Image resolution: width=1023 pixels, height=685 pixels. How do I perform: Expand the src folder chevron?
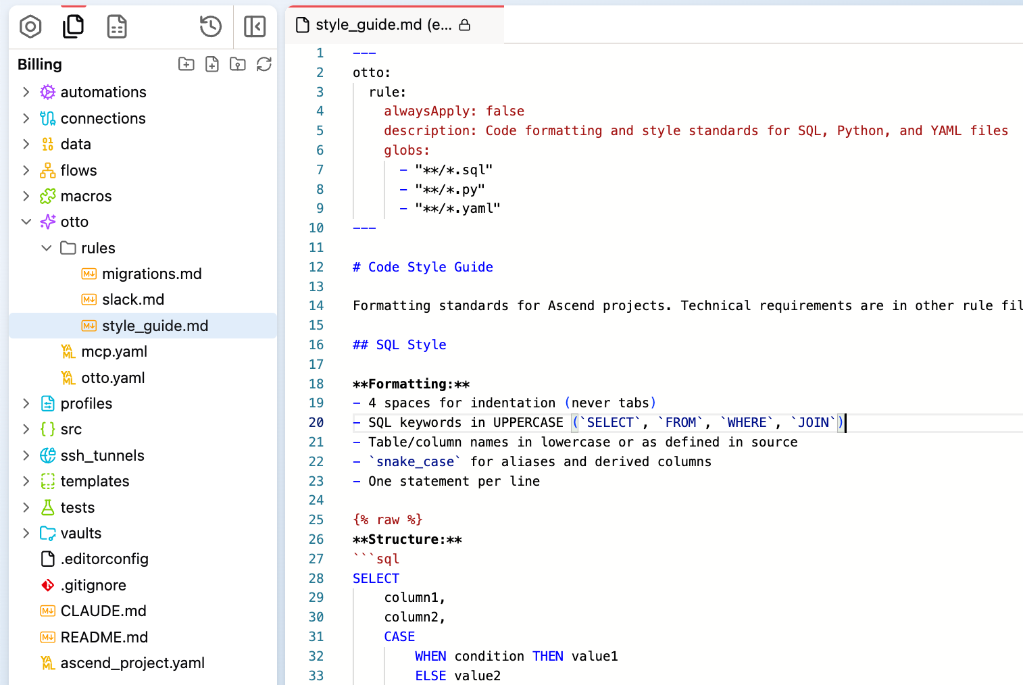26,429
